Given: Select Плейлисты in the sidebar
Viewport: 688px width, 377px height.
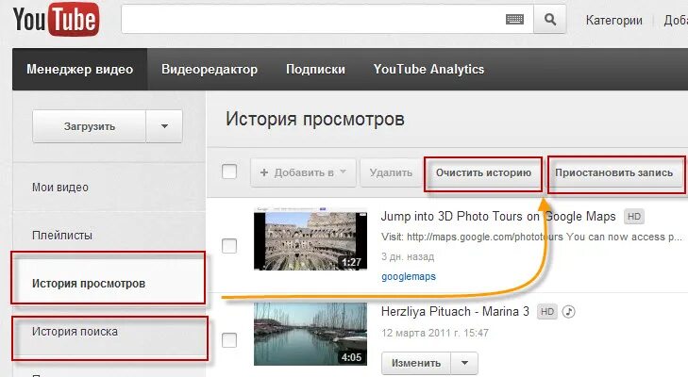Looking at the screenshot, I should click(62, 236).
